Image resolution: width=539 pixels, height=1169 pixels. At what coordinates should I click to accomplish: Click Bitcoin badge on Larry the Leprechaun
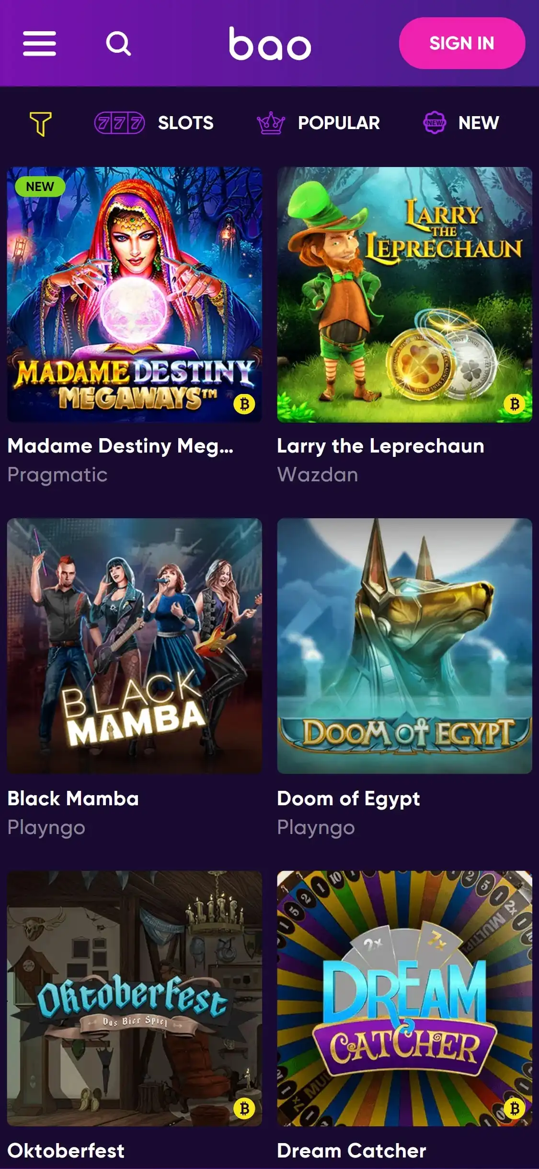(x=515, y=404)
